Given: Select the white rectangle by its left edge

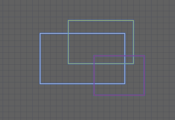Looking at the screenshot, I should pyautogui.click(x=40, y=59).
